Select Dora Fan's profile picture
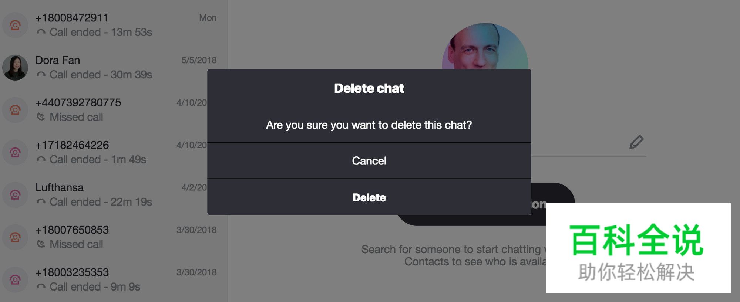 point(15,68)
